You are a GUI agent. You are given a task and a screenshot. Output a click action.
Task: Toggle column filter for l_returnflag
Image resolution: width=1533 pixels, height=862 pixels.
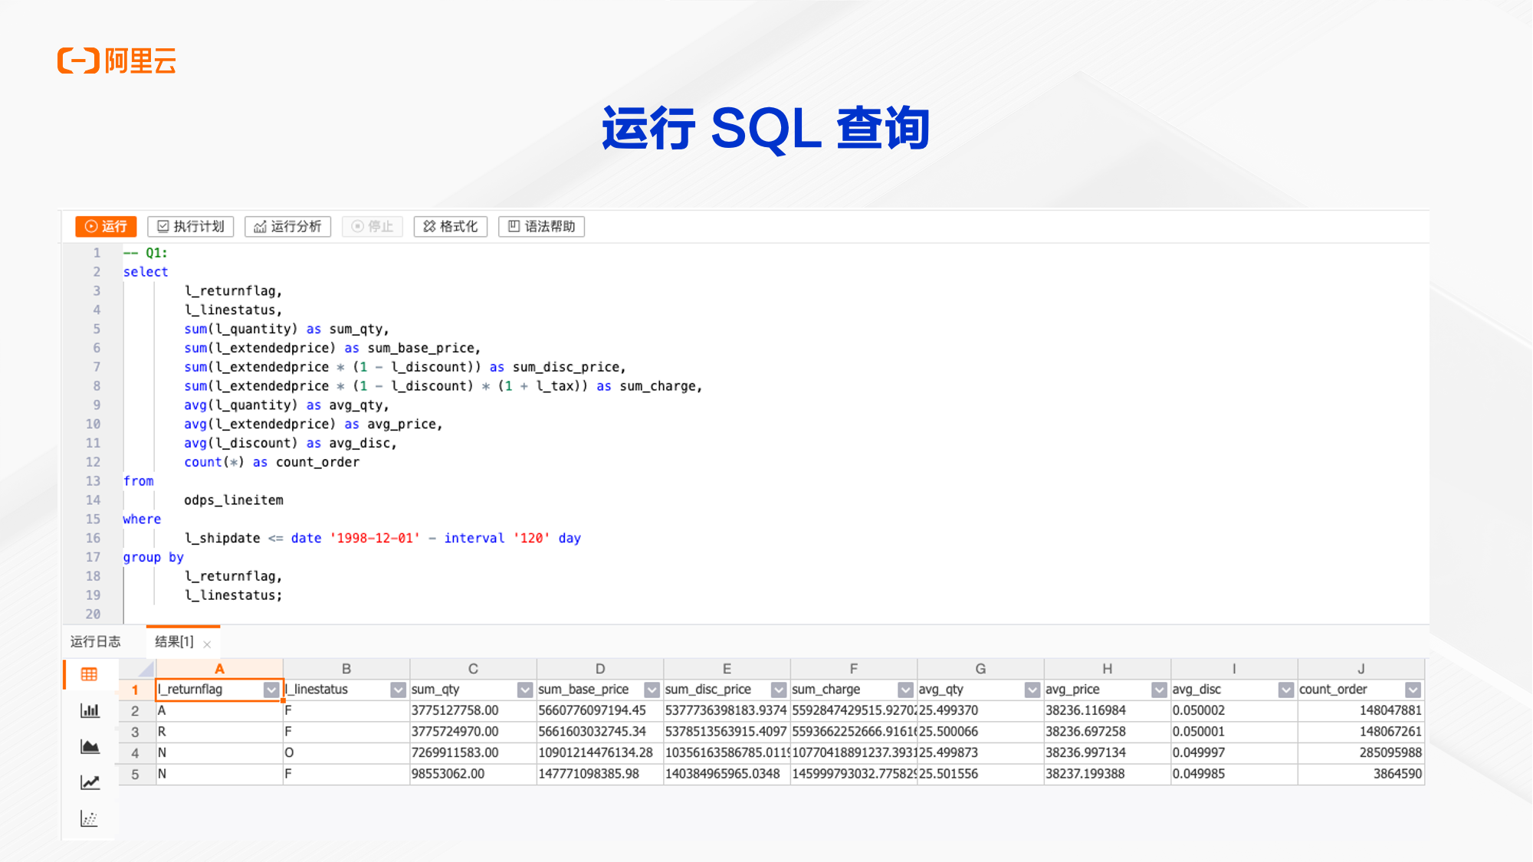pyautogui.click(x=273, y=690)
